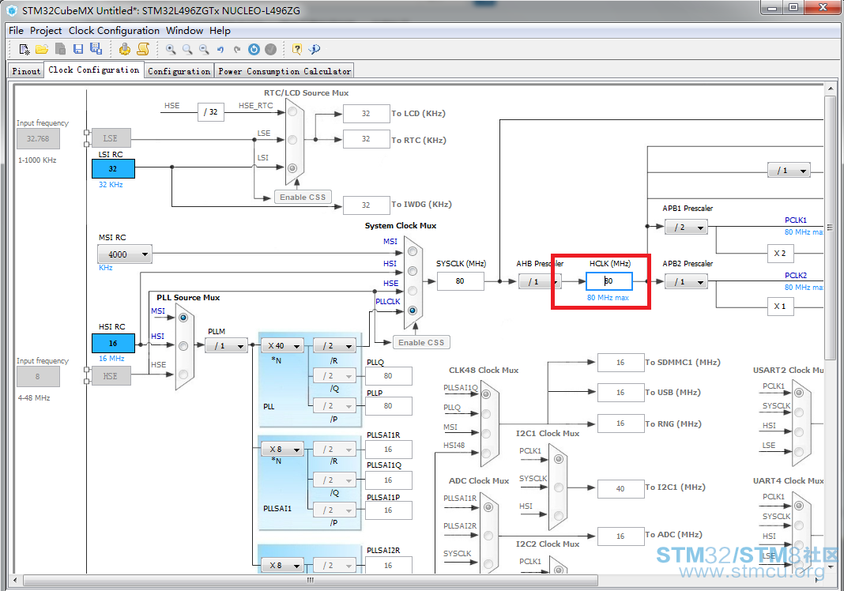Viewport: 844px width, 591px height.
Task: Click the horizontal scrollbar thumb
Action: [310, 580]
